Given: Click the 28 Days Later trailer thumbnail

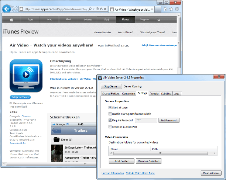Looking at the screenshot, I should [x=57, y=149].
